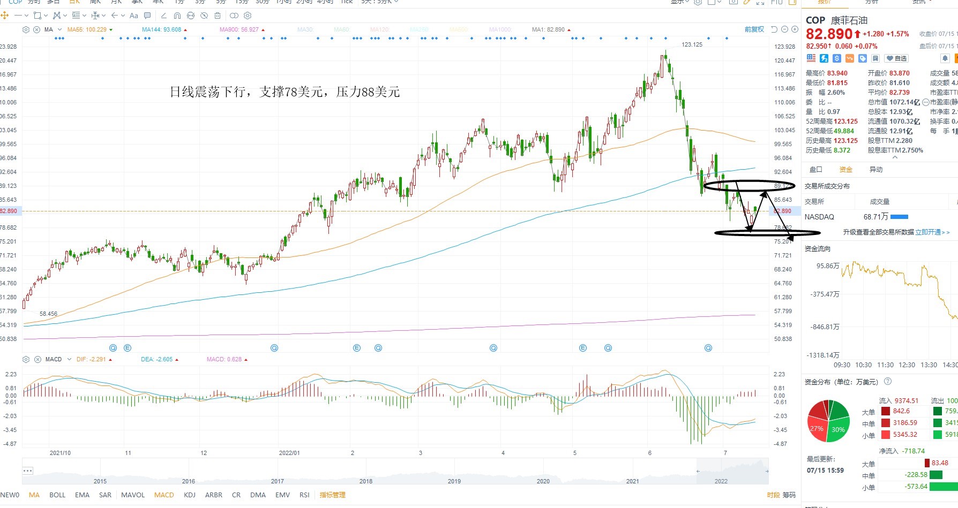Toggle the drawing sync refresh icon
Viewport: 958px width, 508px height.
(x=190, y=16)
